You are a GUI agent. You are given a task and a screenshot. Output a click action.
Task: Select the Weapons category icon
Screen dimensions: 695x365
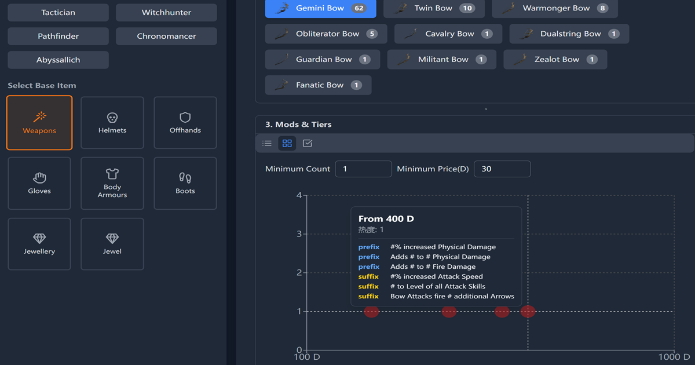(39, 118)
